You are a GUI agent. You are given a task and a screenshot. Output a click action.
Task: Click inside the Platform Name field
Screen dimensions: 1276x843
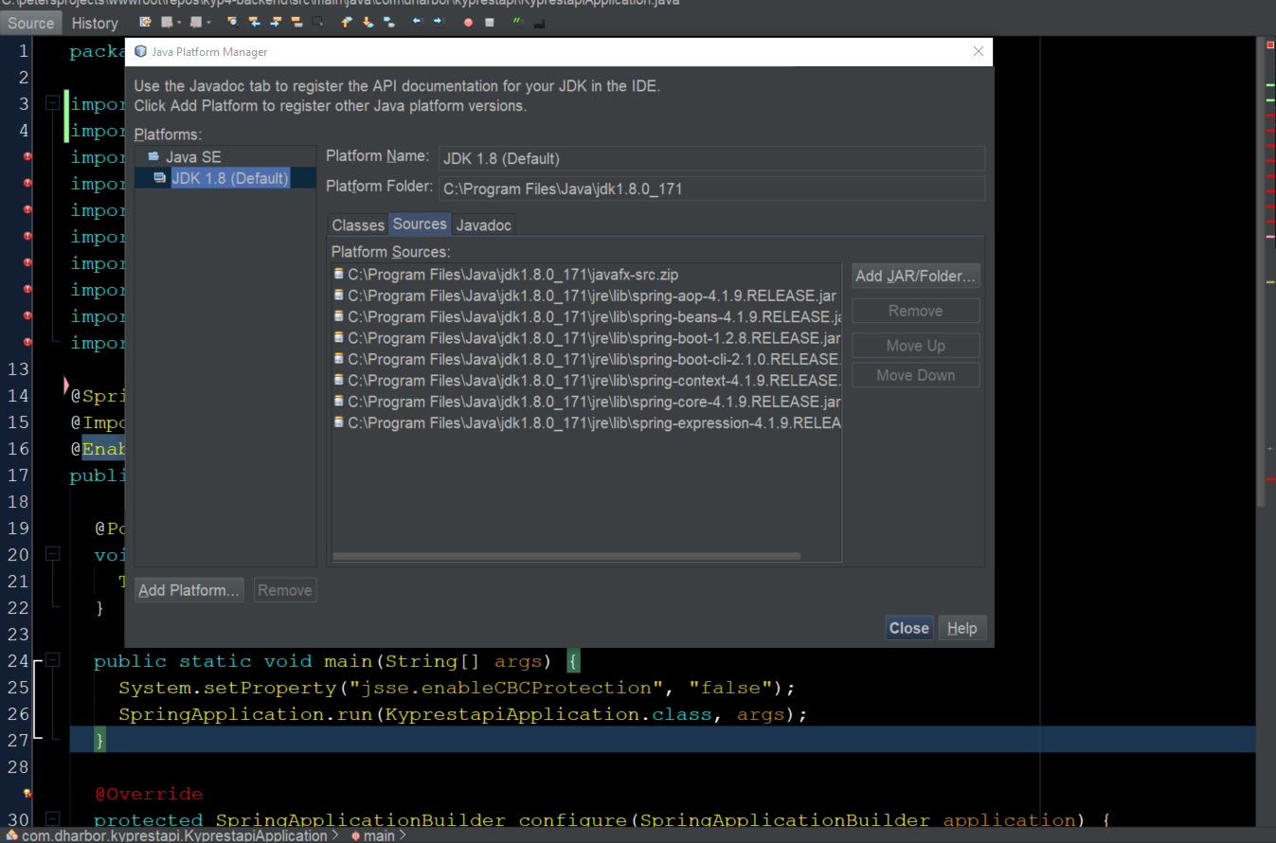711,158
